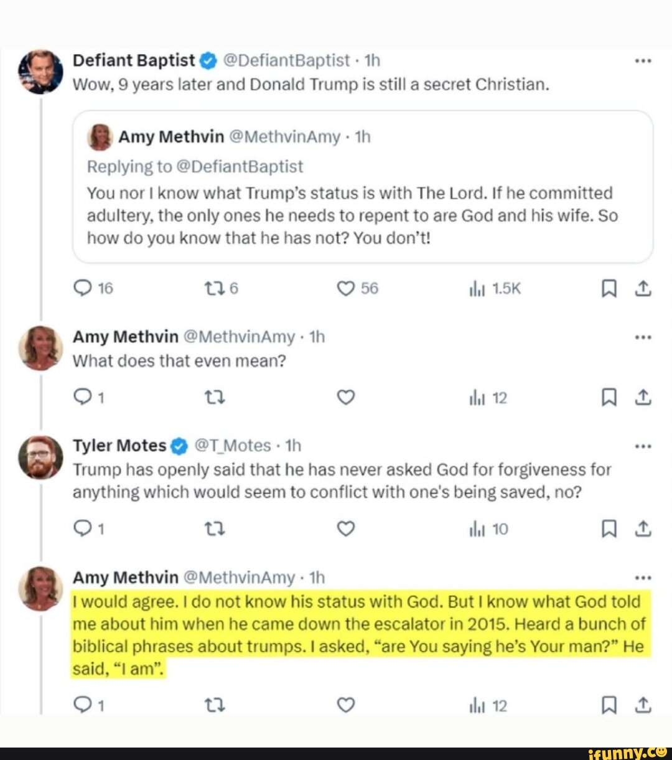Share the highlighted Amy Methvin reply
Viewport: 672px width, 760px height.
pos(643,705)
